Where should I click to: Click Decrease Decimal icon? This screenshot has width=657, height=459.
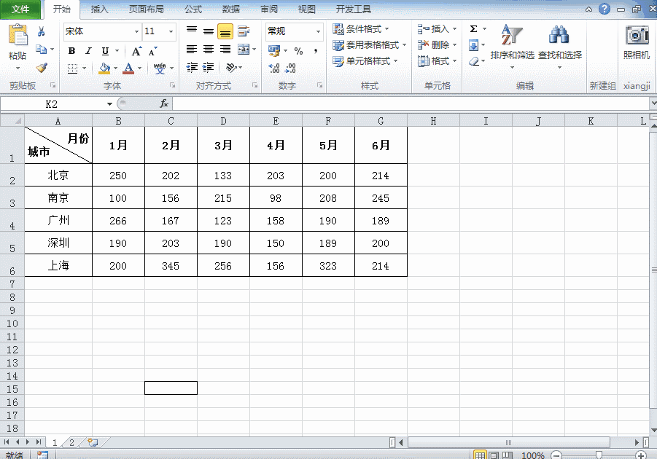tap(290, 68)
